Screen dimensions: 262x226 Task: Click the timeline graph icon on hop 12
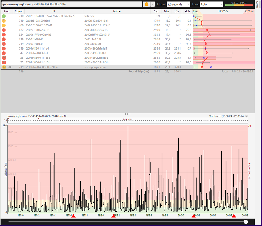(x=10, y=67)
